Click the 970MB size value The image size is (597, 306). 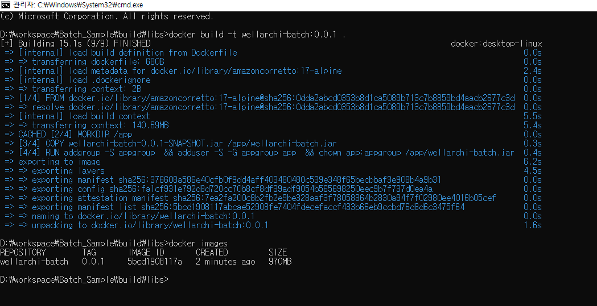(x=279, y=261)
